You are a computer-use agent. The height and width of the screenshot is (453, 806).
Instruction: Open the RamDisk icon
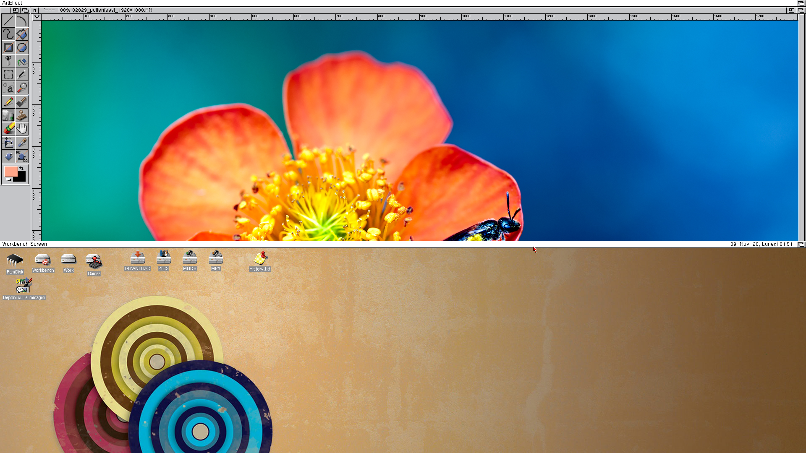click(15, 264)
